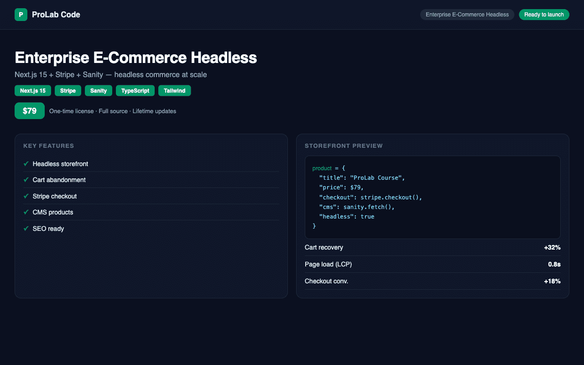Click the Page load (LCP) metric label
The width and height of the screenshot is (584, 365).
pos(328,264)
